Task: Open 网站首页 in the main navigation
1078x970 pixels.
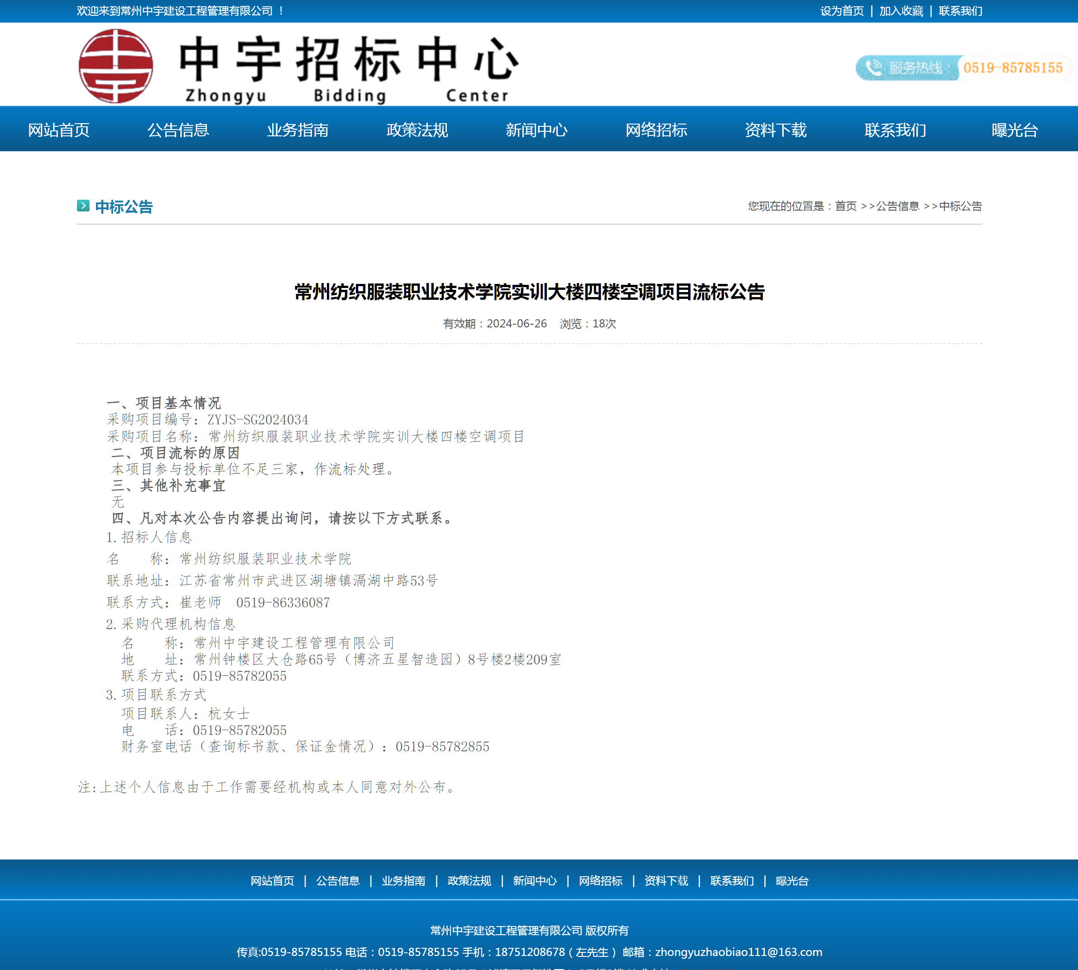Action: click(x=58, y=130)
